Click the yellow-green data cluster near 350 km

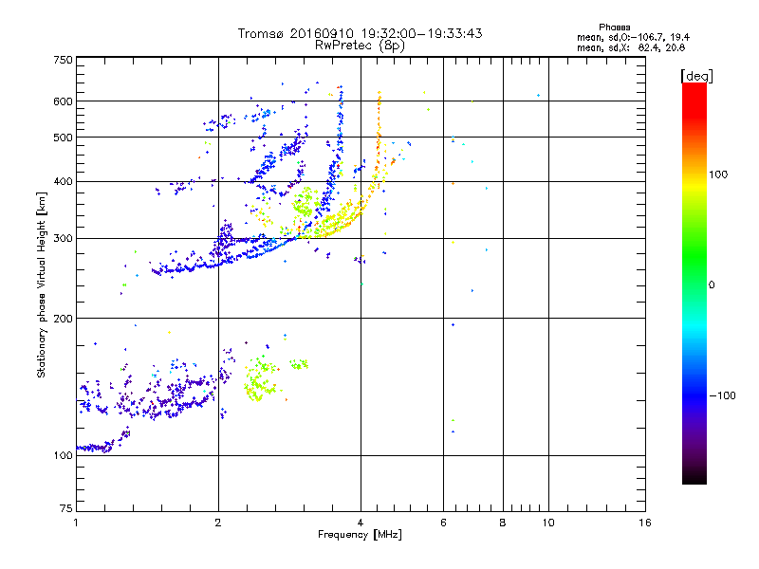[305, 202]
